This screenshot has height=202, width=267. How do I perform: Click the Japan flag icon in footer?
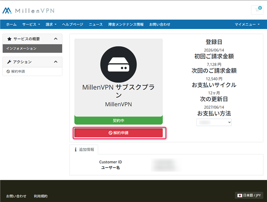pos(240,195)
